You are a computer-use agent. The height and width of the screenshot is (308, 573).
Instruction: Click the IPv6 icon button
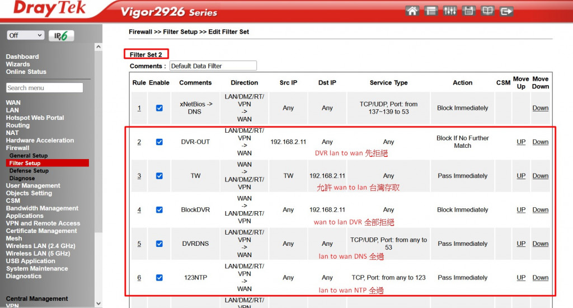pyautogui.click(x=62, y=35)
